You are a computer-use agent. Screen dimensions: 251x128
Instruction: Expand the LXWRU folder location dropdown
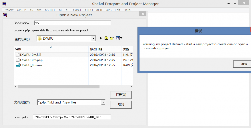tap(93, 38)
